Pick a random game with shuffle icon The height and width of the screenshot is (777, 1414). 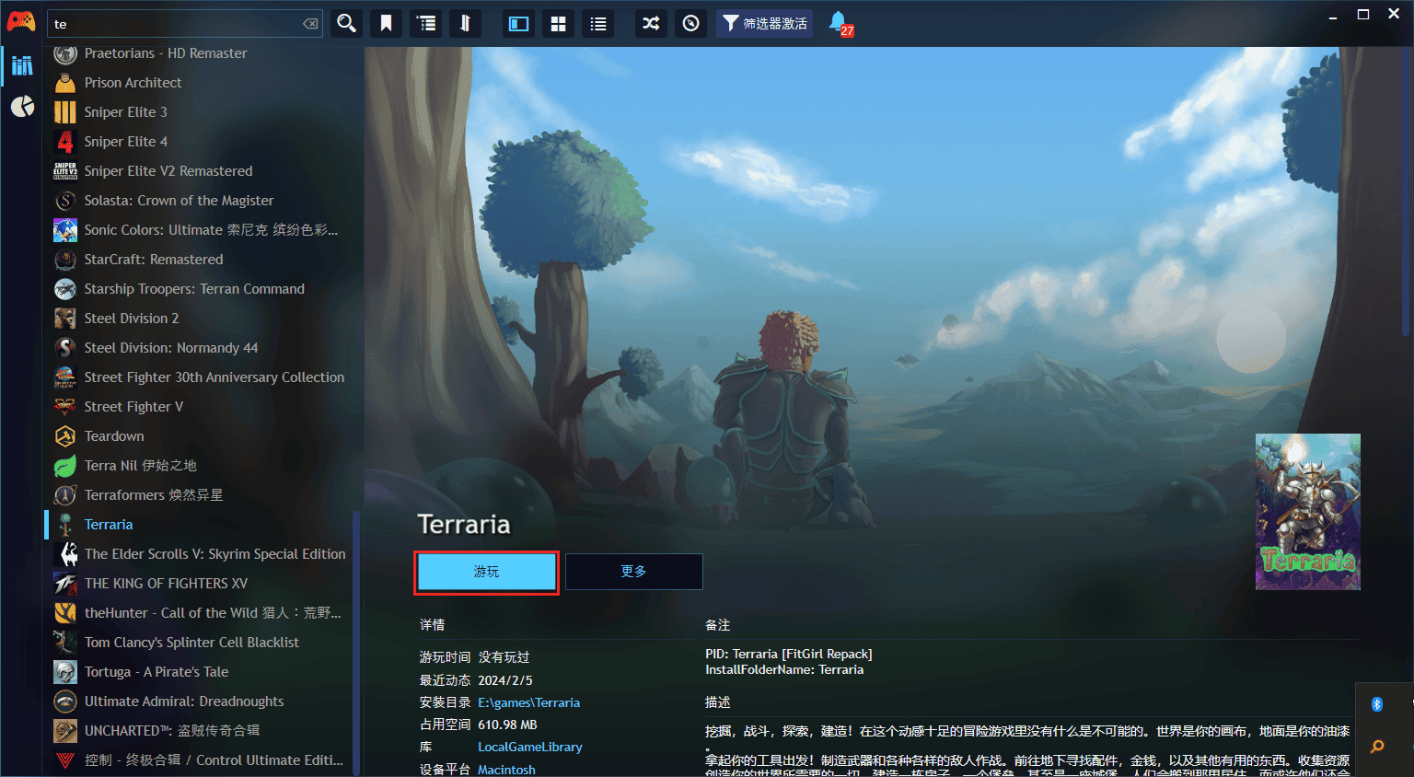[x=651, y=24]
